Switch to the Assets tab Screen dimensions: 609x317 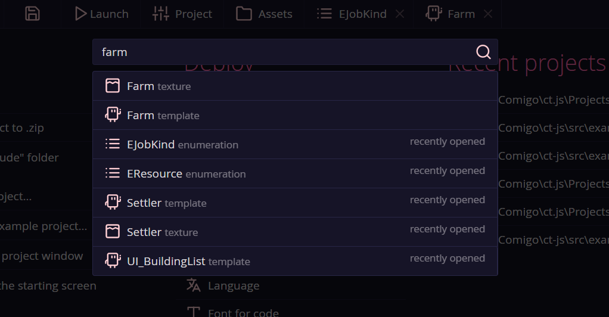(x=264, y=14)
